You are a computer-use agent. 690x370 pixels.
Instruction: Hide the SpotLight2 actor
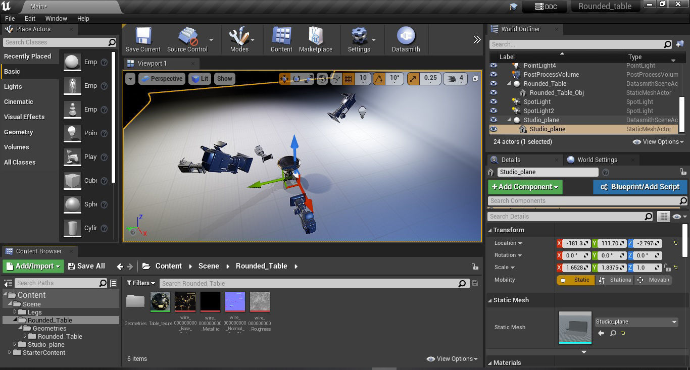(494, 111)
